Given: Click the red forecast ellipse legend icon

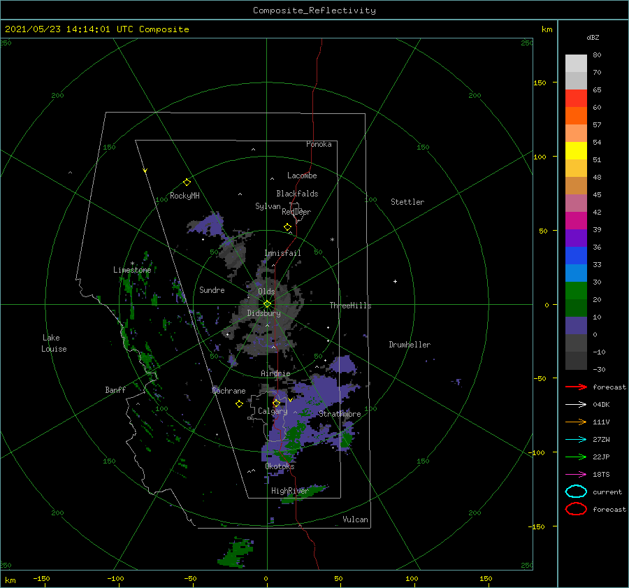Looking at the screenshot, I should pyautogui.click(x=576, y=509).
